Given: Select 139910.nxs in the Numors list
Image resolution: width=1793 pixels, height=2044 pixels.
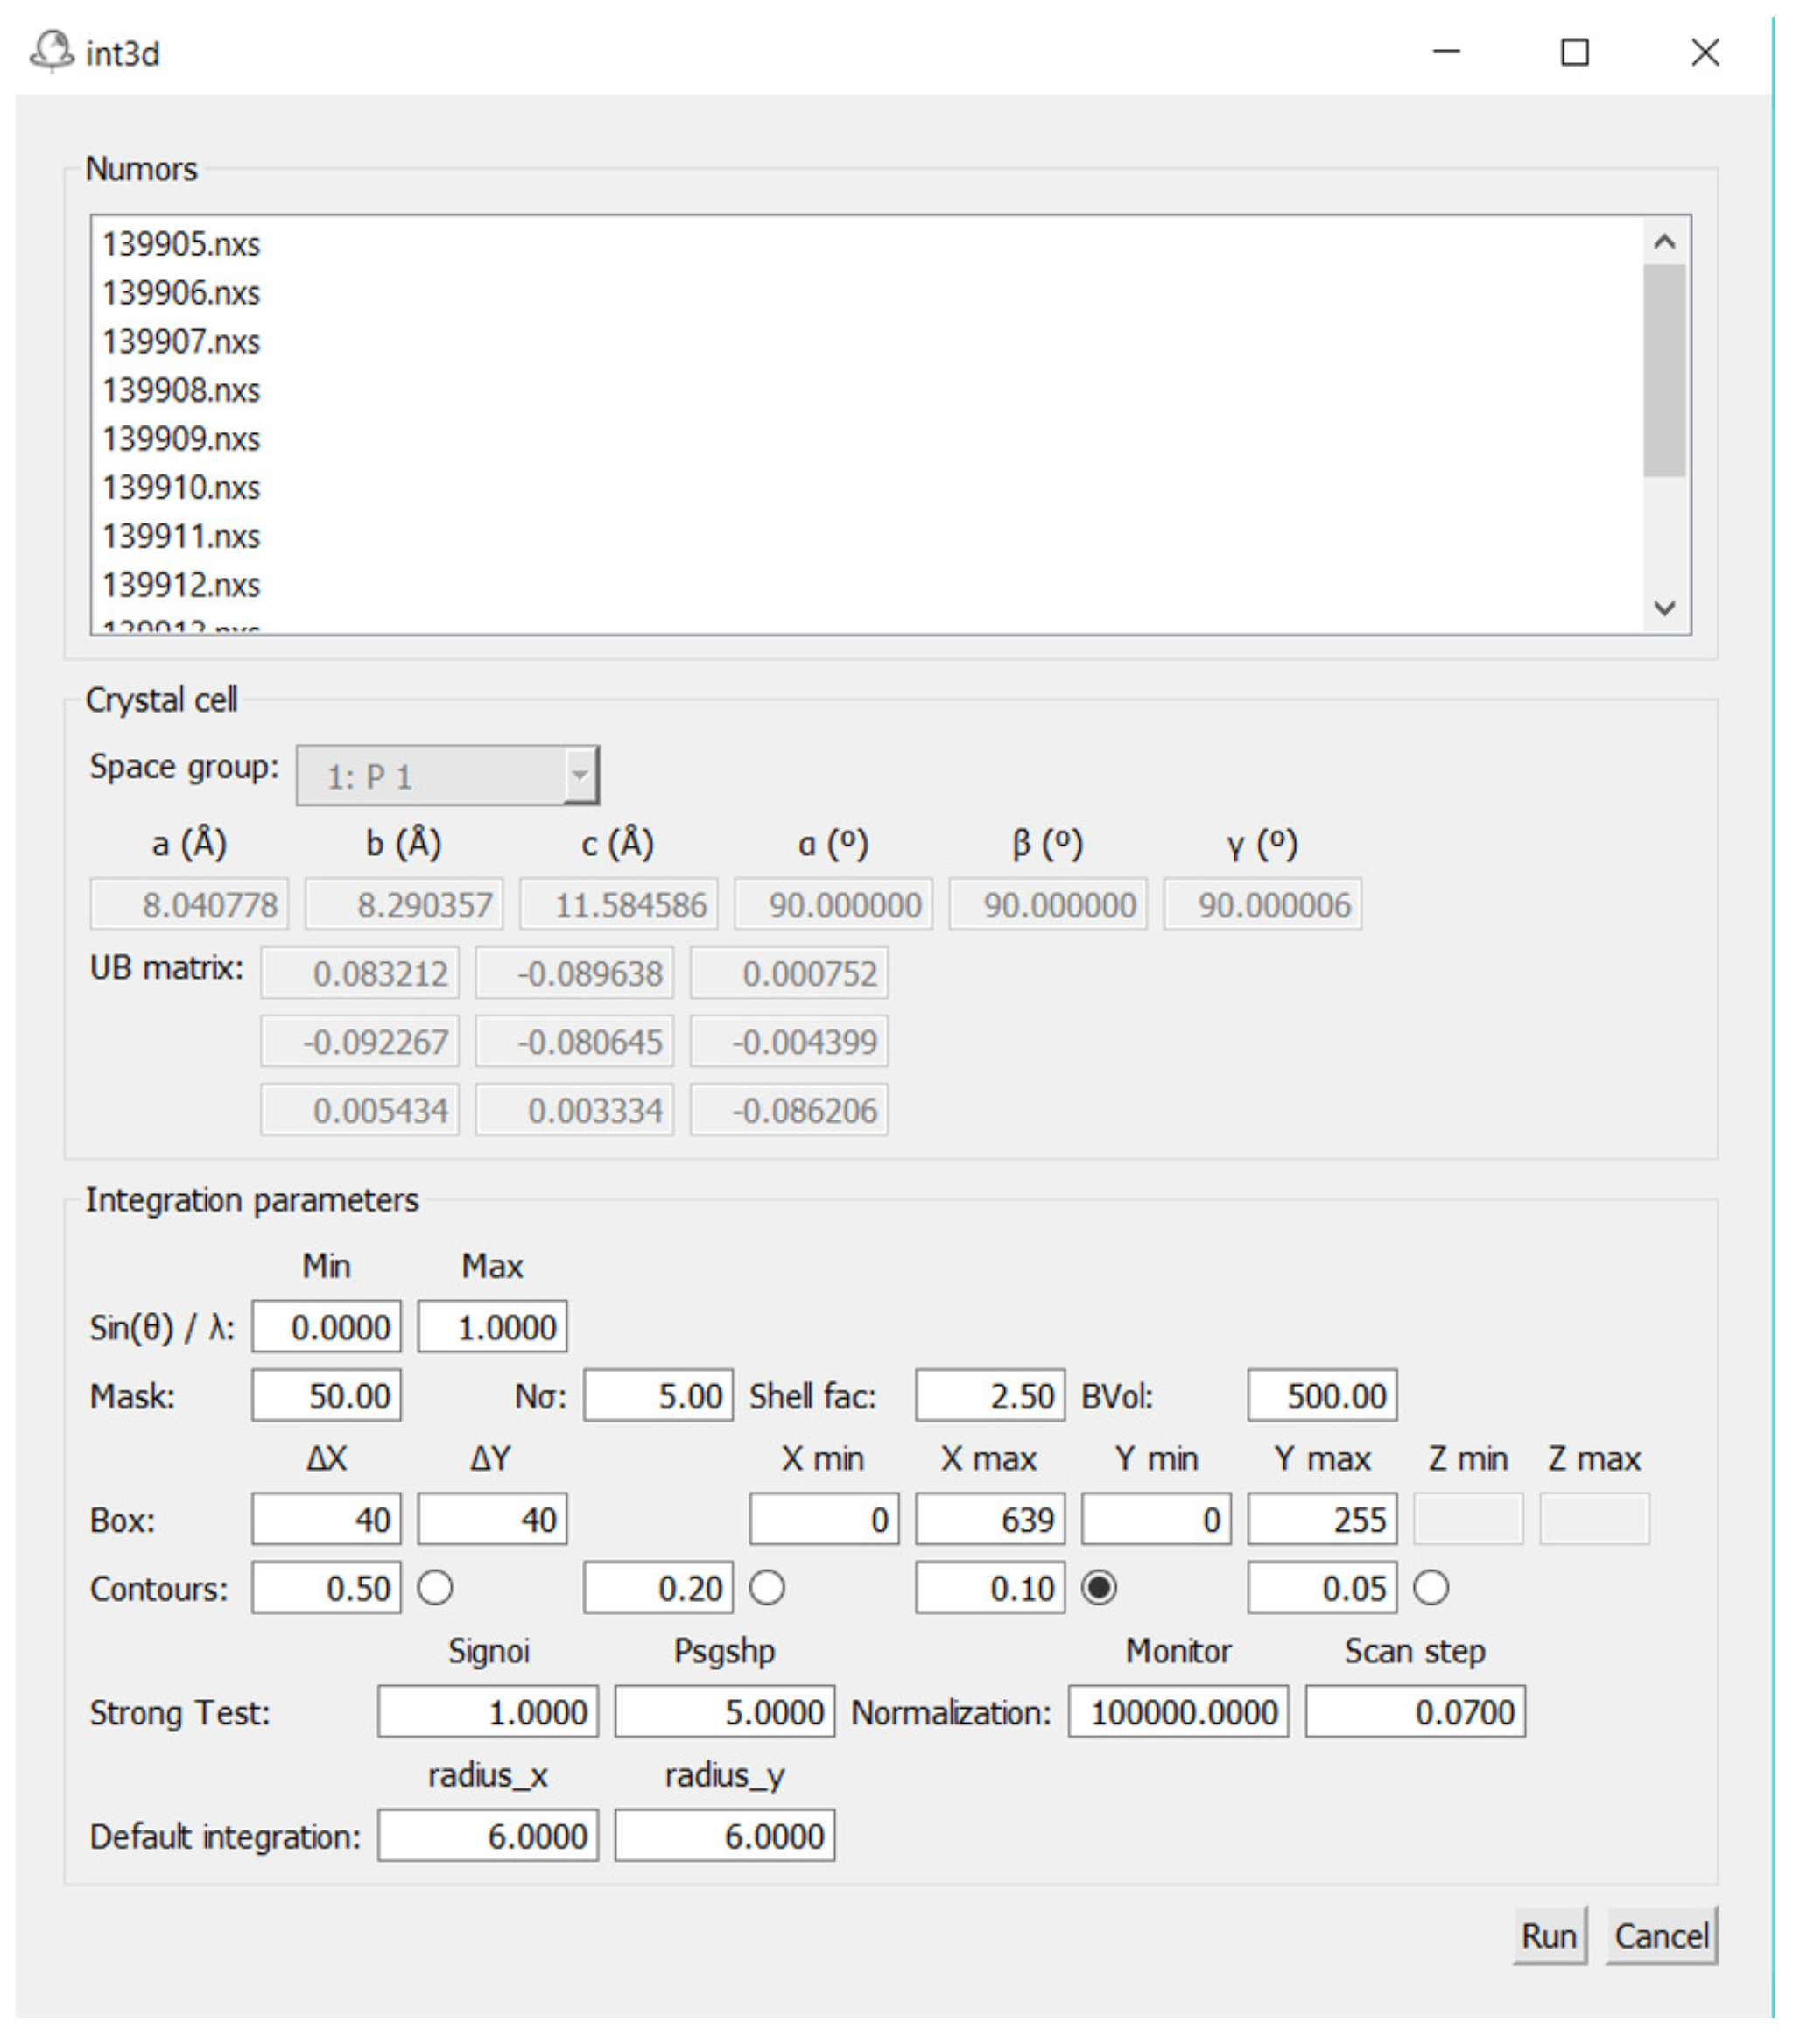Looking at the screenshot, I should pyautogui.click(x=181, y=487).
